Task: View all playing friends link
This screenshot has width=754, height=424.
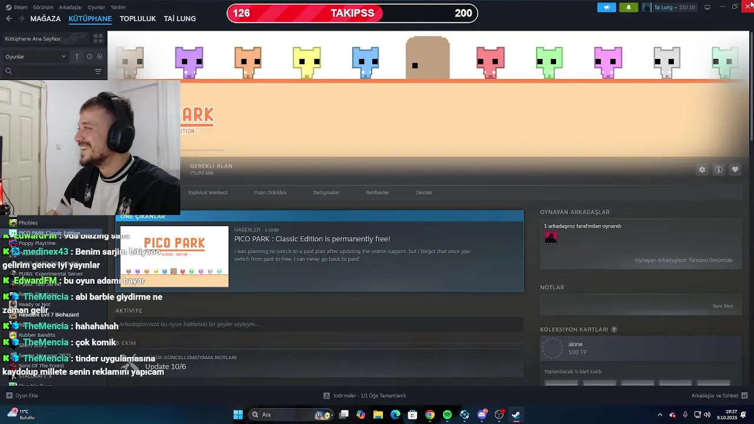Action: tap(683, 260)
